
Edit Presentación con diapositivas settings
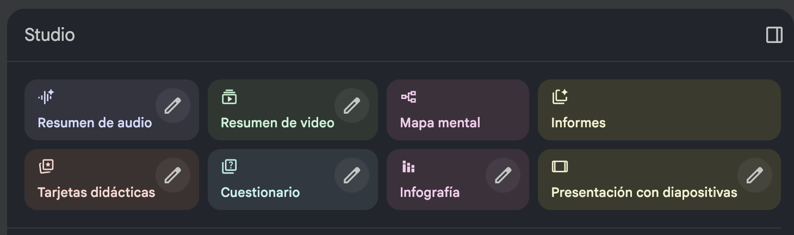754,175
